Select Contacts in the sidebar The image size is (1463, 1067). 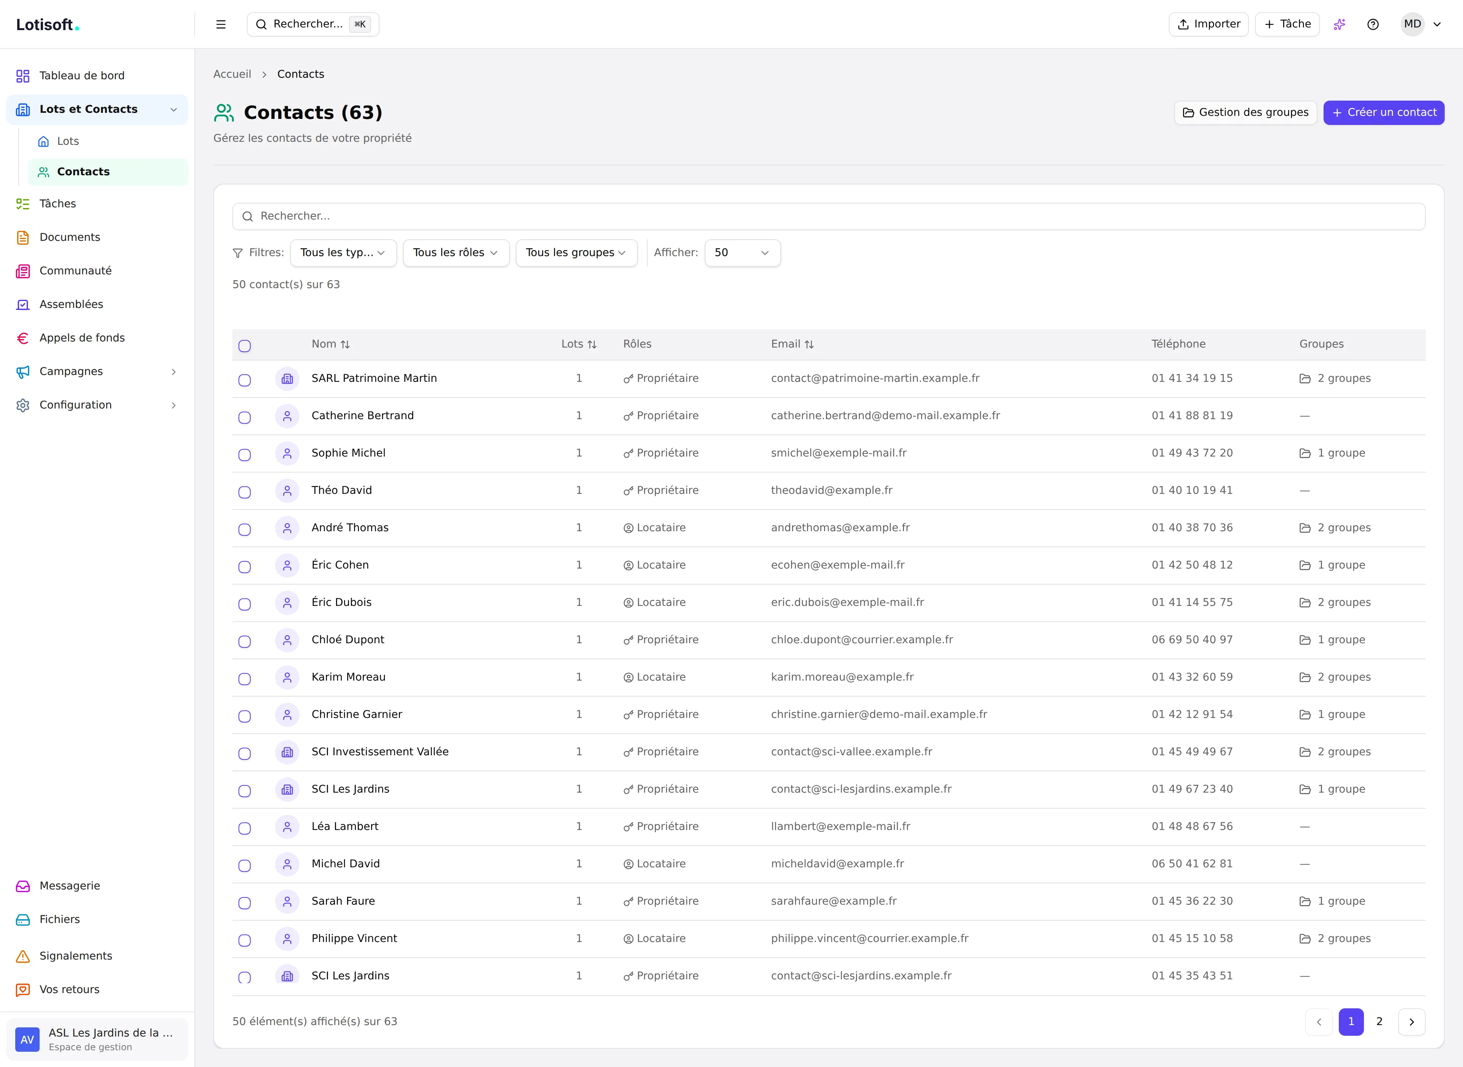108,172
